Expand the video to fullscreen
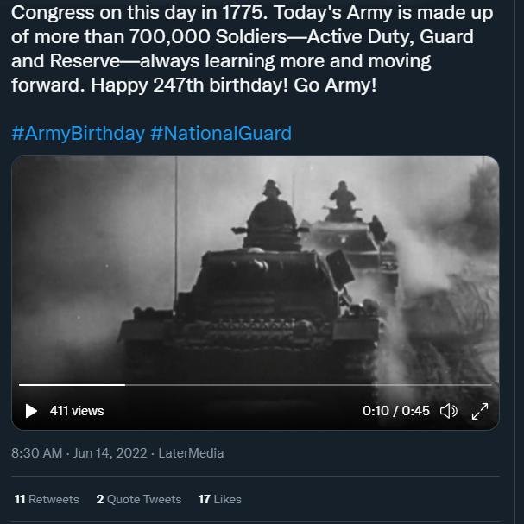The image size is (524, 524). coord(480,411)
